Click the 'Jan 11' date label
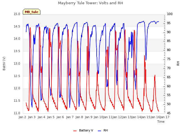 108,117
